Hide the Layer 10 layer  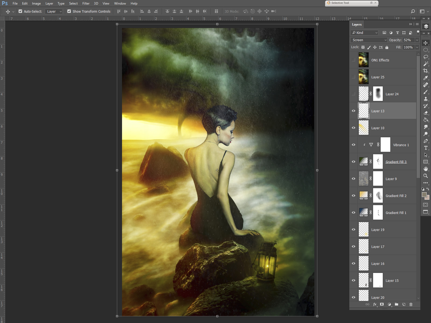pos(353,128)
